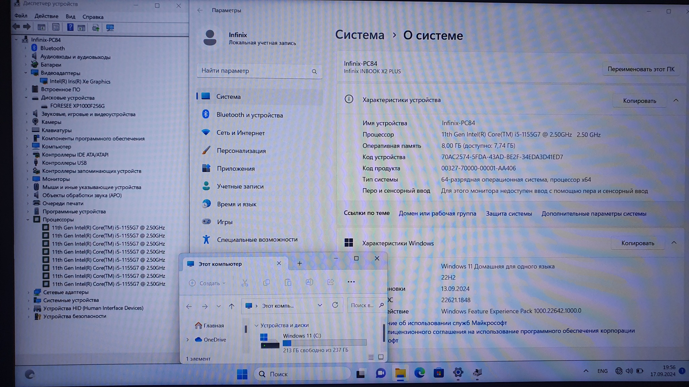Select Персонализация in Settings sidebar

coord(241,151)
